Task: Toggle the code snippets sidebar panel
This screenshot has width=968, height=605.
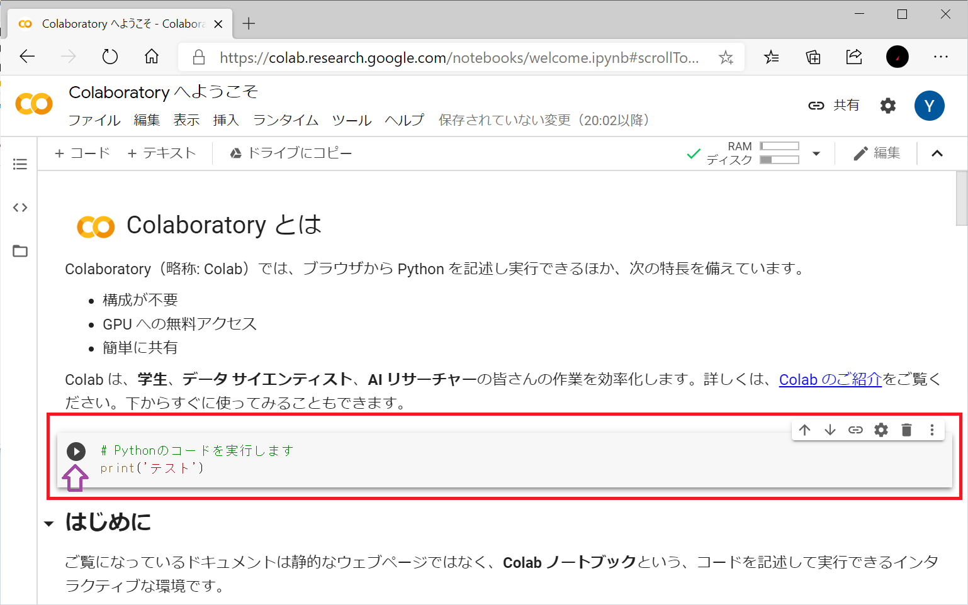Action: [20, 207]
